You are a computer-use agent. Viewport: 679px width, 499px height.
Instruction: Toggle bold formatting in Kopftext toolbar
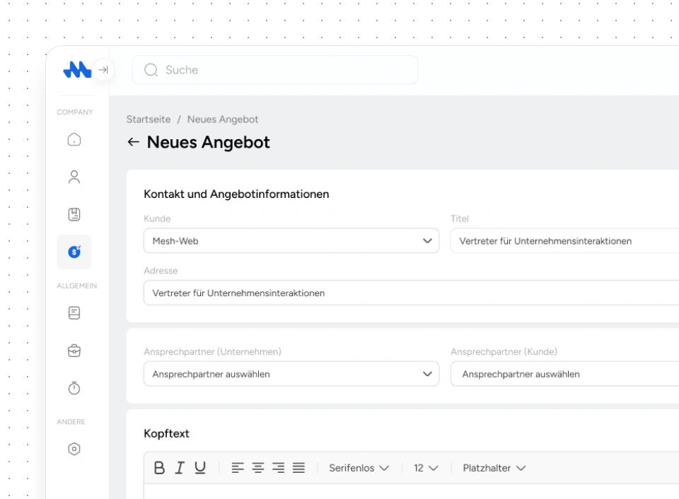click(x=159, y=468)
